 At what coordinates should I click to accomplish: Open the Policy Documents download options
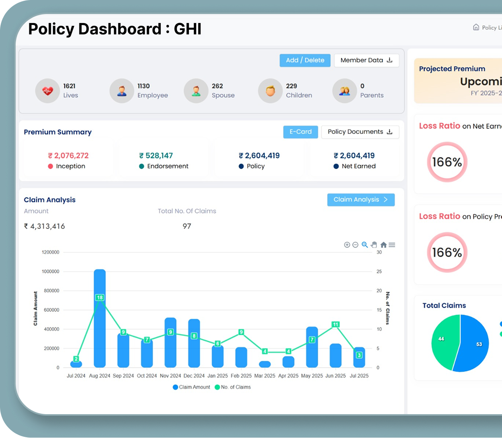[360, 132]
